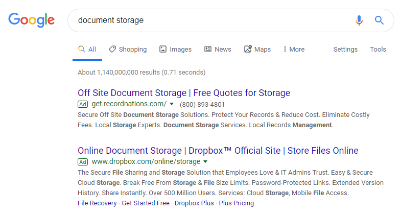Open Off Site Document Storage ad link
401x214 pixels.
pos(184,93)
